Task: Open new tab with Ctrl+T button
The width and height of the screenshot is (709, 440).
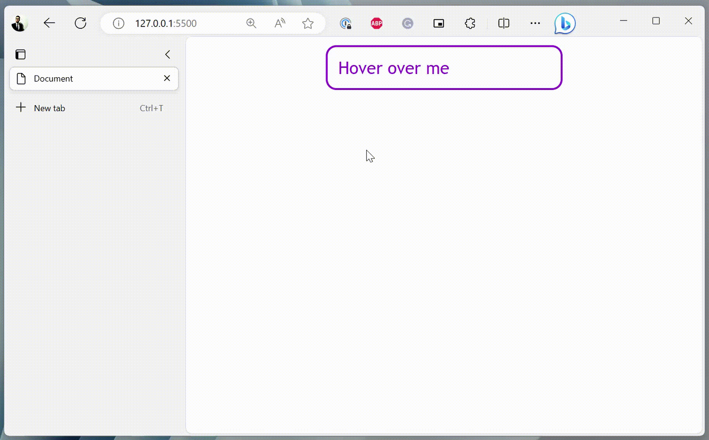Action: [x=94, y=108]
